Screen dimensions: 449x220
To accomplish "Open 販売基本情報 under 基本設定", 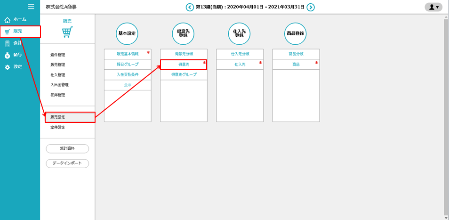I will point(128,54).
